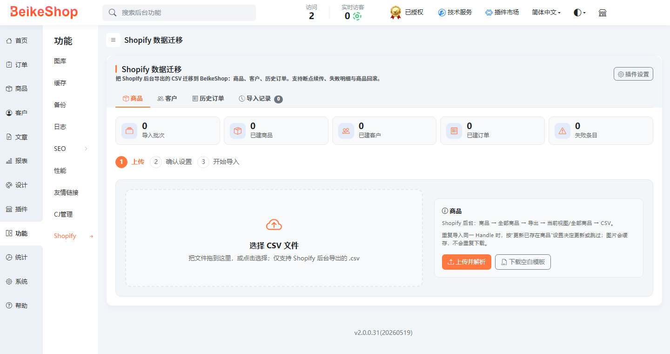Click the 上传并解析 button

(466, 262)
